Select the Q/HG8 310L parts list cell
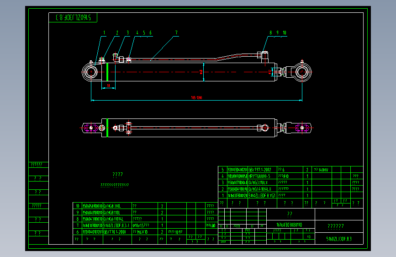The height and width of the screenshot is (257, 396). [x=117, y=206]
